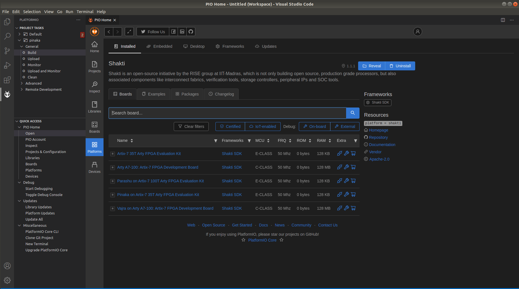Navigate back with the left arrow button
This screenshot has width=519, height=289.
pyautogui.click(x=109, y=32)
